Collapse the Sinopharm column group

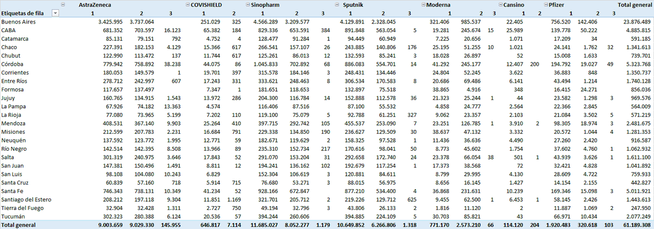[x=247, y=4]
